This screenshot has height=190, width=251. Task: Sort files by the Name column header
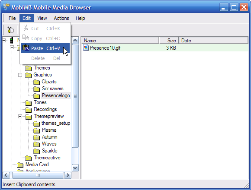pos(120,41)
